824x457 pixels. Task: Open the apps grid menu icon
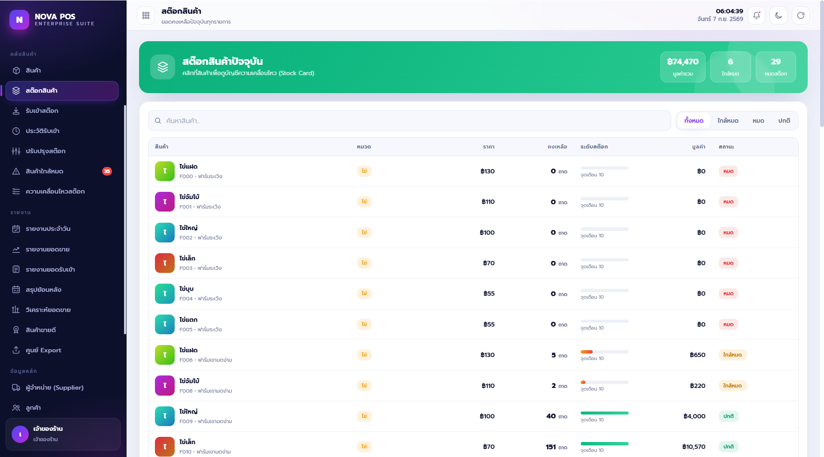coord(146,15)
